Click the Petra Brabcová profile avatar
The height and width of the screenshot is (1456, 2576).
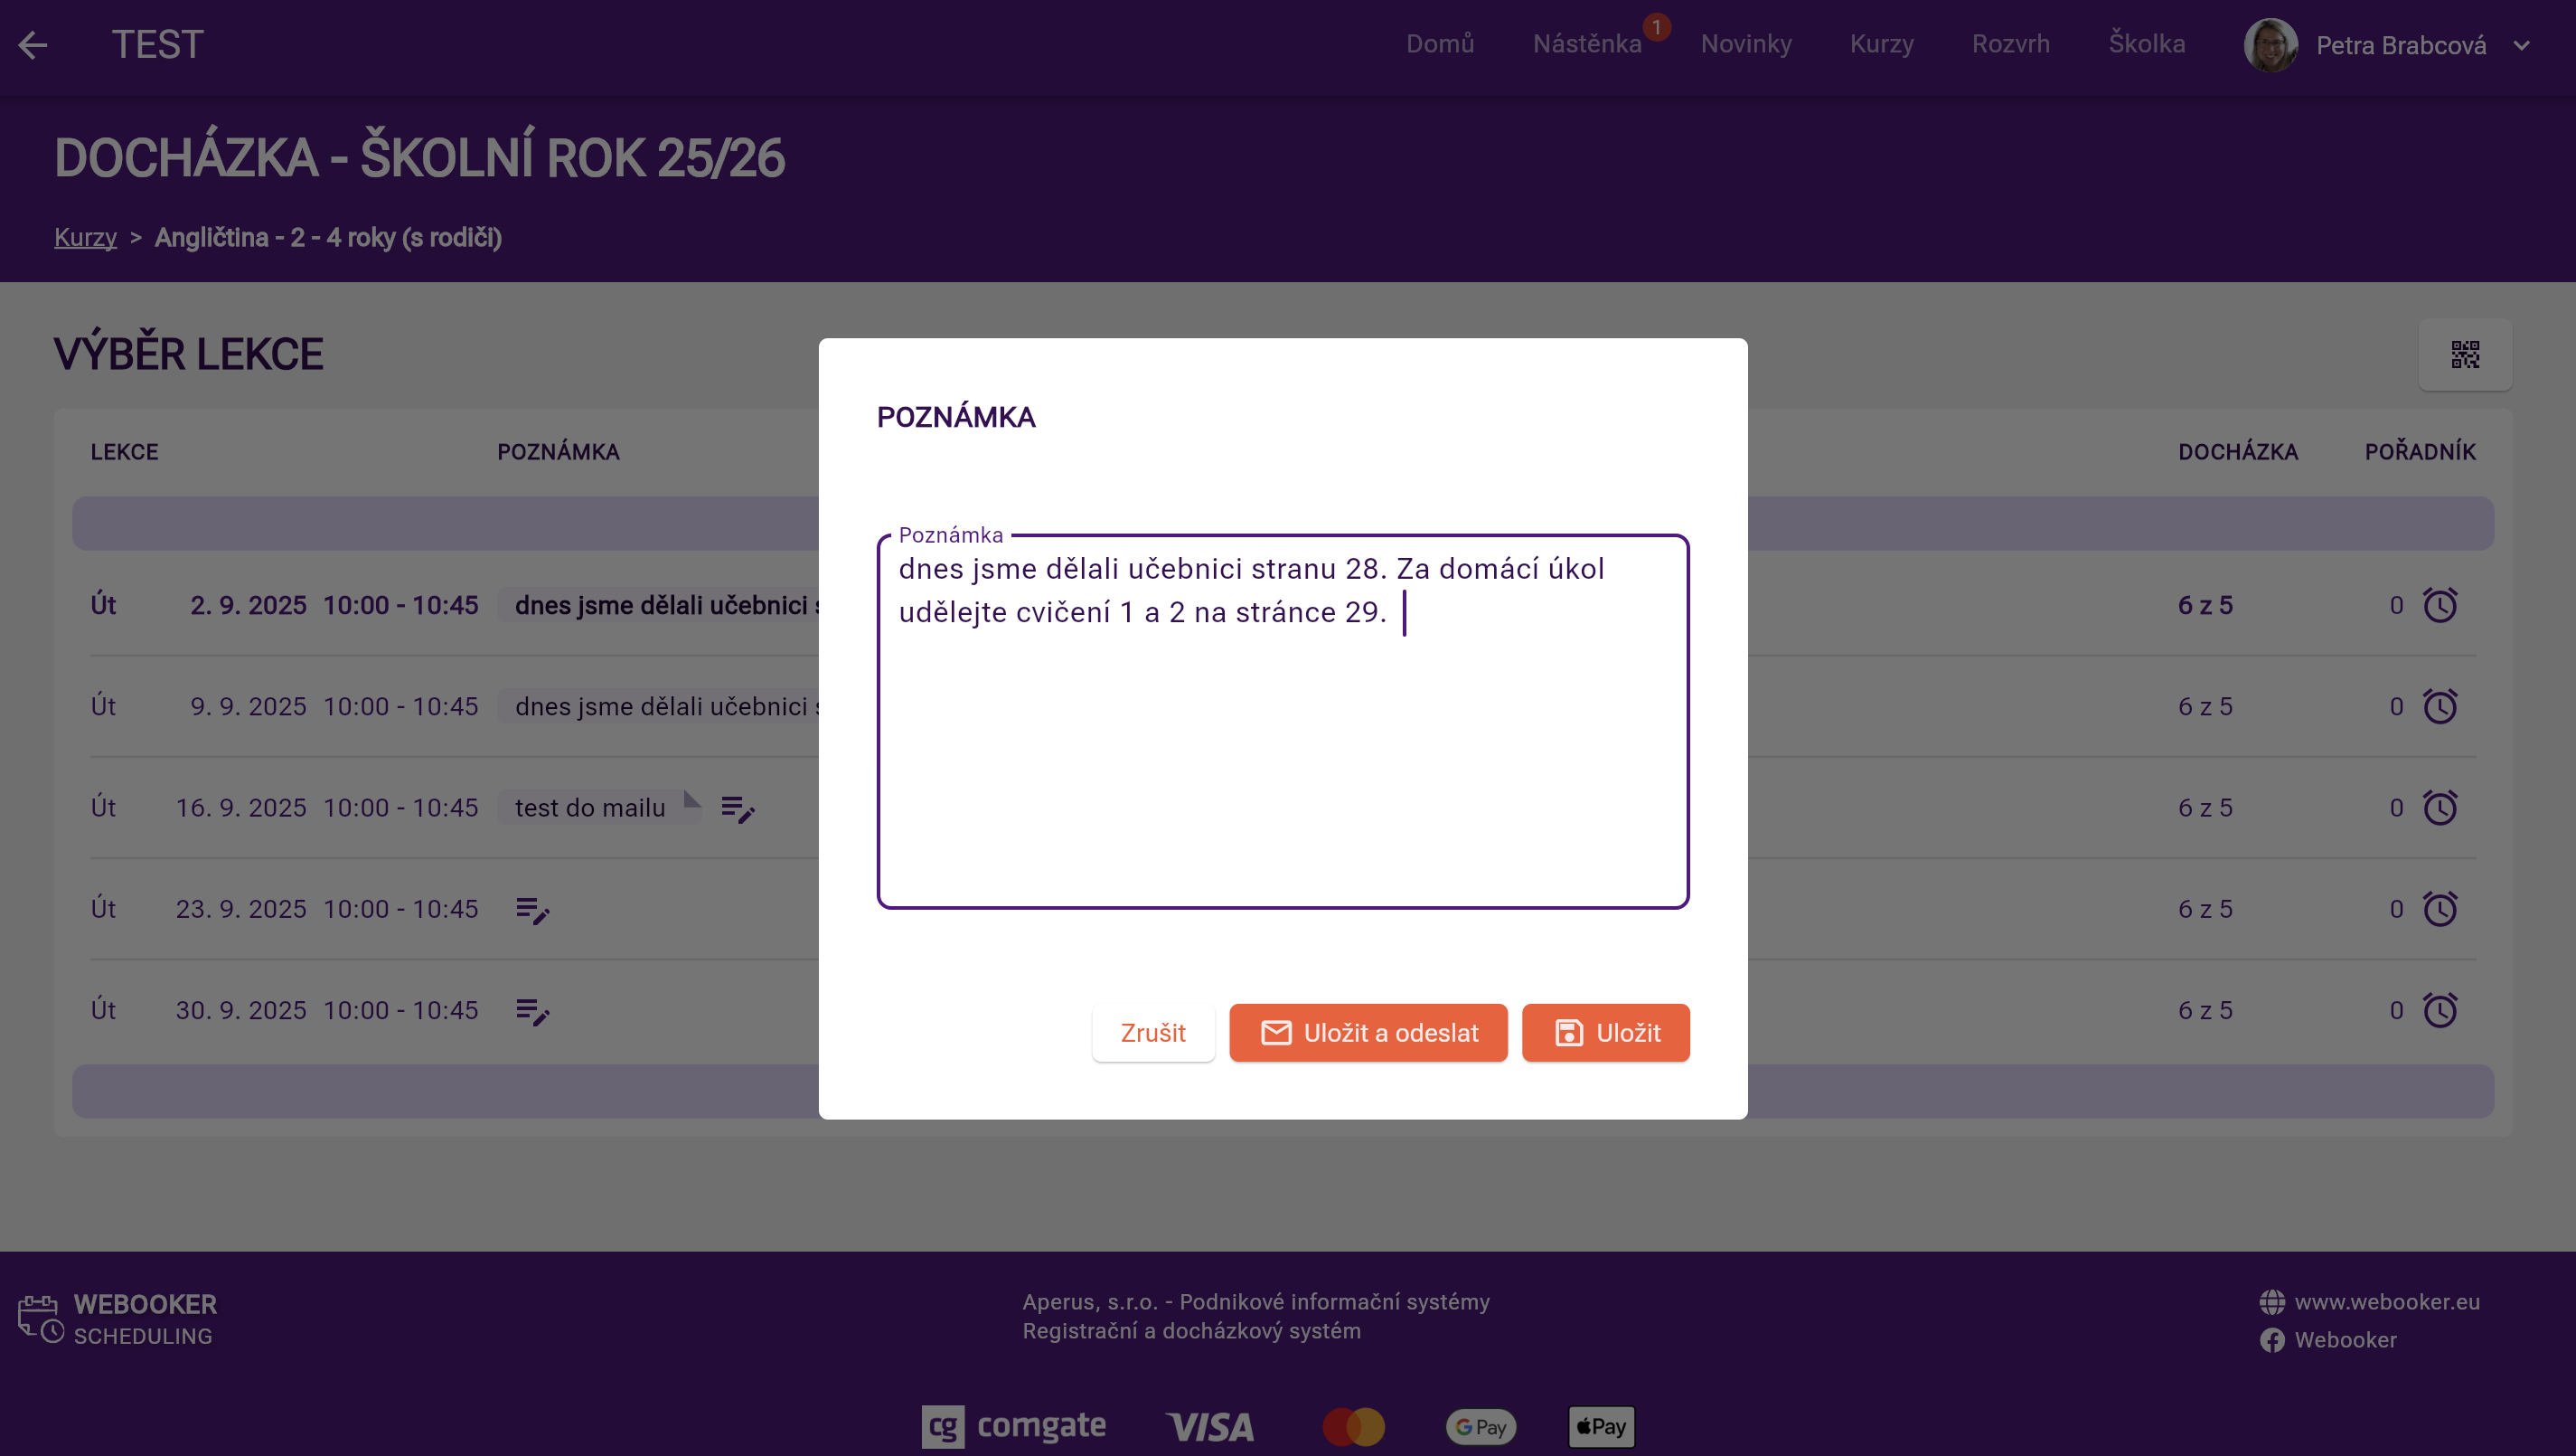(x=2270, y=45)
